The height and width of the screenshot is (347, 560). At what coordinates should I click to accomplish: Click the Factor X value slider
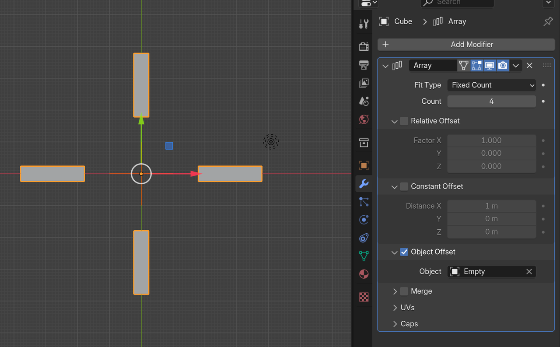[x=492, y=140]
